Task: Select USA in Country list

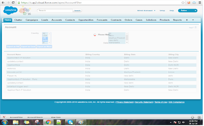Action: click(45, 36)
